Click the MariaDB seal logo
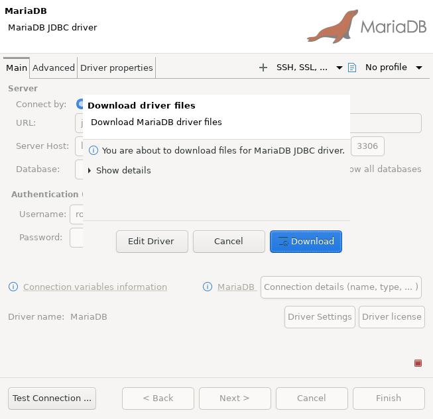Viewport: 433px width, 419px height. (333, 26)
